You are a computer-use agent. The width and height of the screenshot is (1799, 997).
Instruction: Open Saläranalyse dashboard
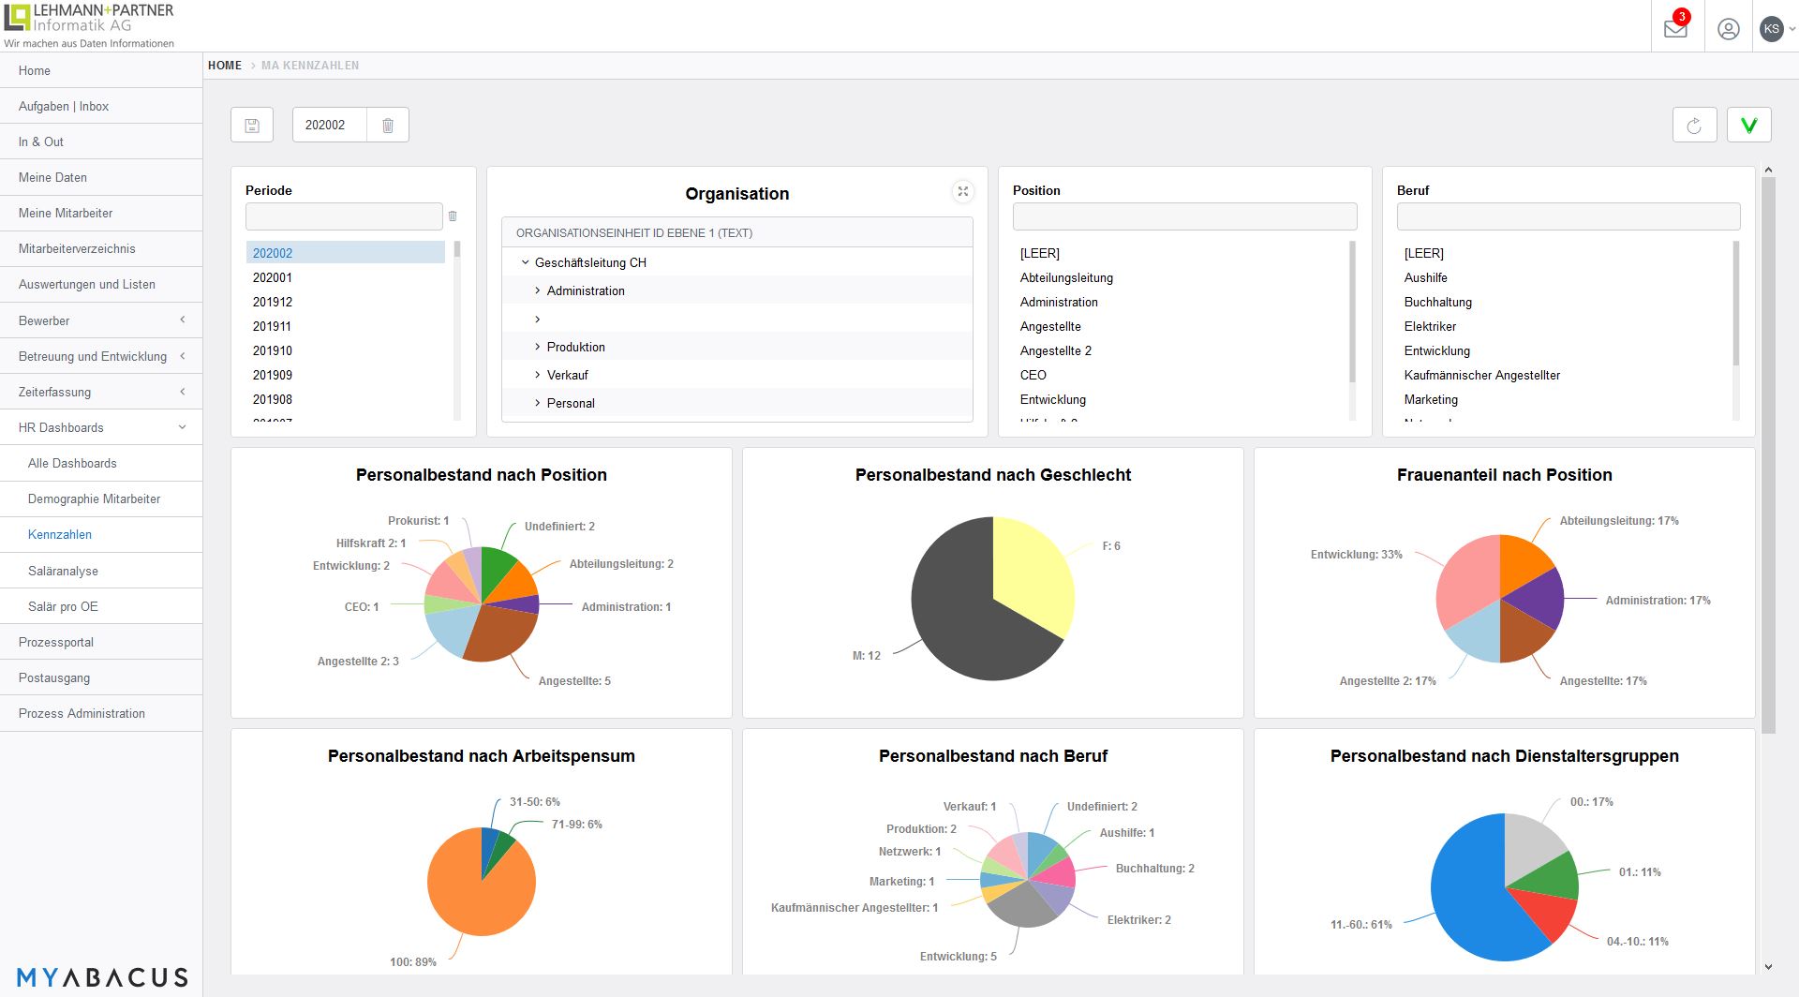pos(101,571)
